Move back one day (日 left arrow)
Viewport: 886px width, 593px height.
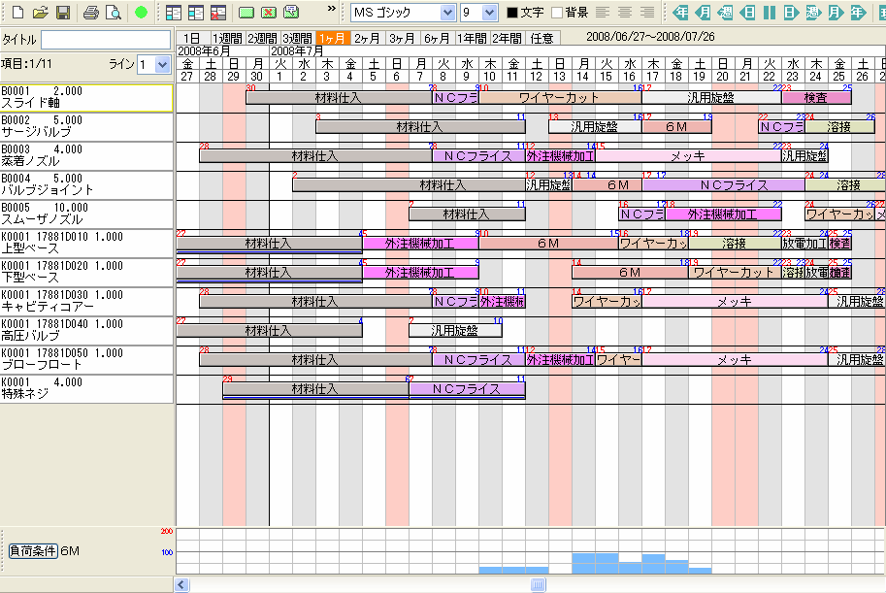pyautogui.click(x=747, y=12)
